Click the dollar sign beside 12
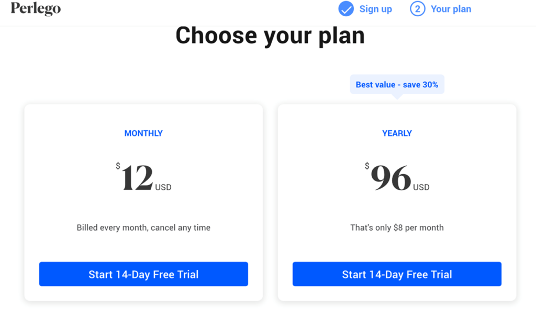This screenshot has height=320, width=536. pos(118,166)
